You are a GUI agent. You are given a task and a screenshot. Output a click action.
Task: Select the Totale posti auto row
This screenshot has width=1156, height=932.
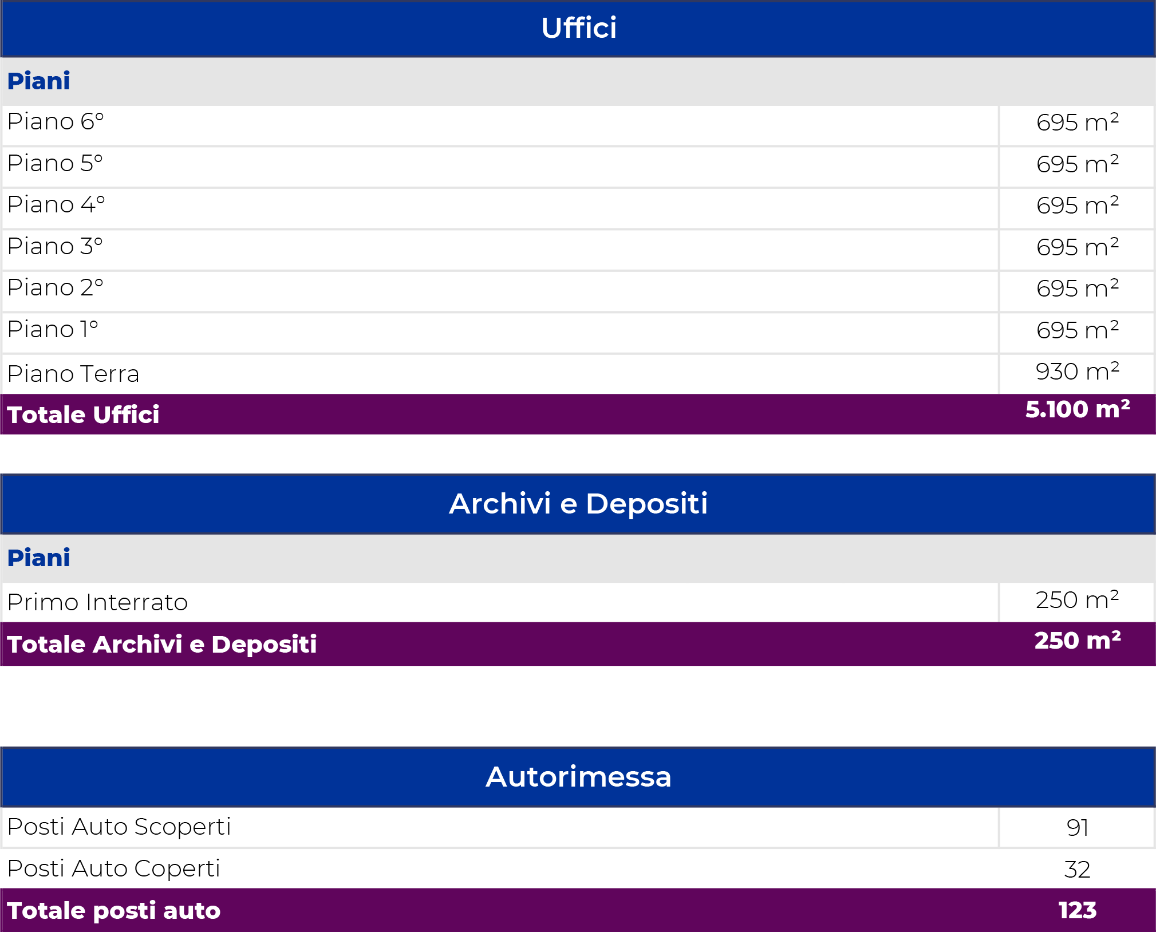coord(578,910)
